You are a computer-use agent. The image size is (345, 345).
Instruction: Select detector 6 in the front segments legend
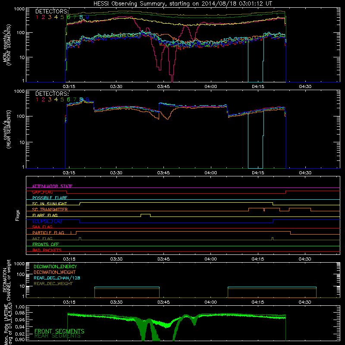[x=69, y=17]
